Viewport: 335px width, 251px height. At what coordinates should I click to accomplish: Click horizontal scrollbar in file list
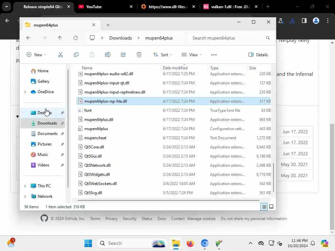point(168,200)
